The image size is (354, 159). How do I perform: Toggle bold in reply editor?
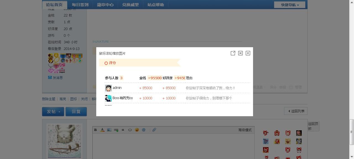click(x=95, y=130)
